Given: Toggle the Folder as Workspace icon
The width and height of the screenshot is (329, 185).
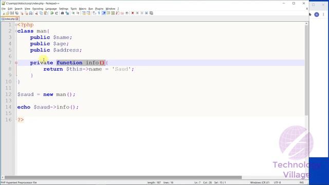Looking at the screenshot, I should pyautogui.click(x=122, y=13).
